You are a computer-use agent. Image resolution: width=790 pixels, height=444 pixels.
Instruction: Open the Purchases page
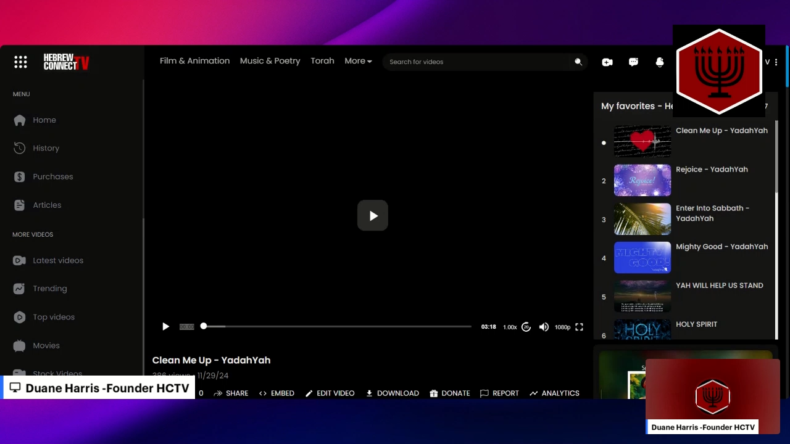point(53,176)
